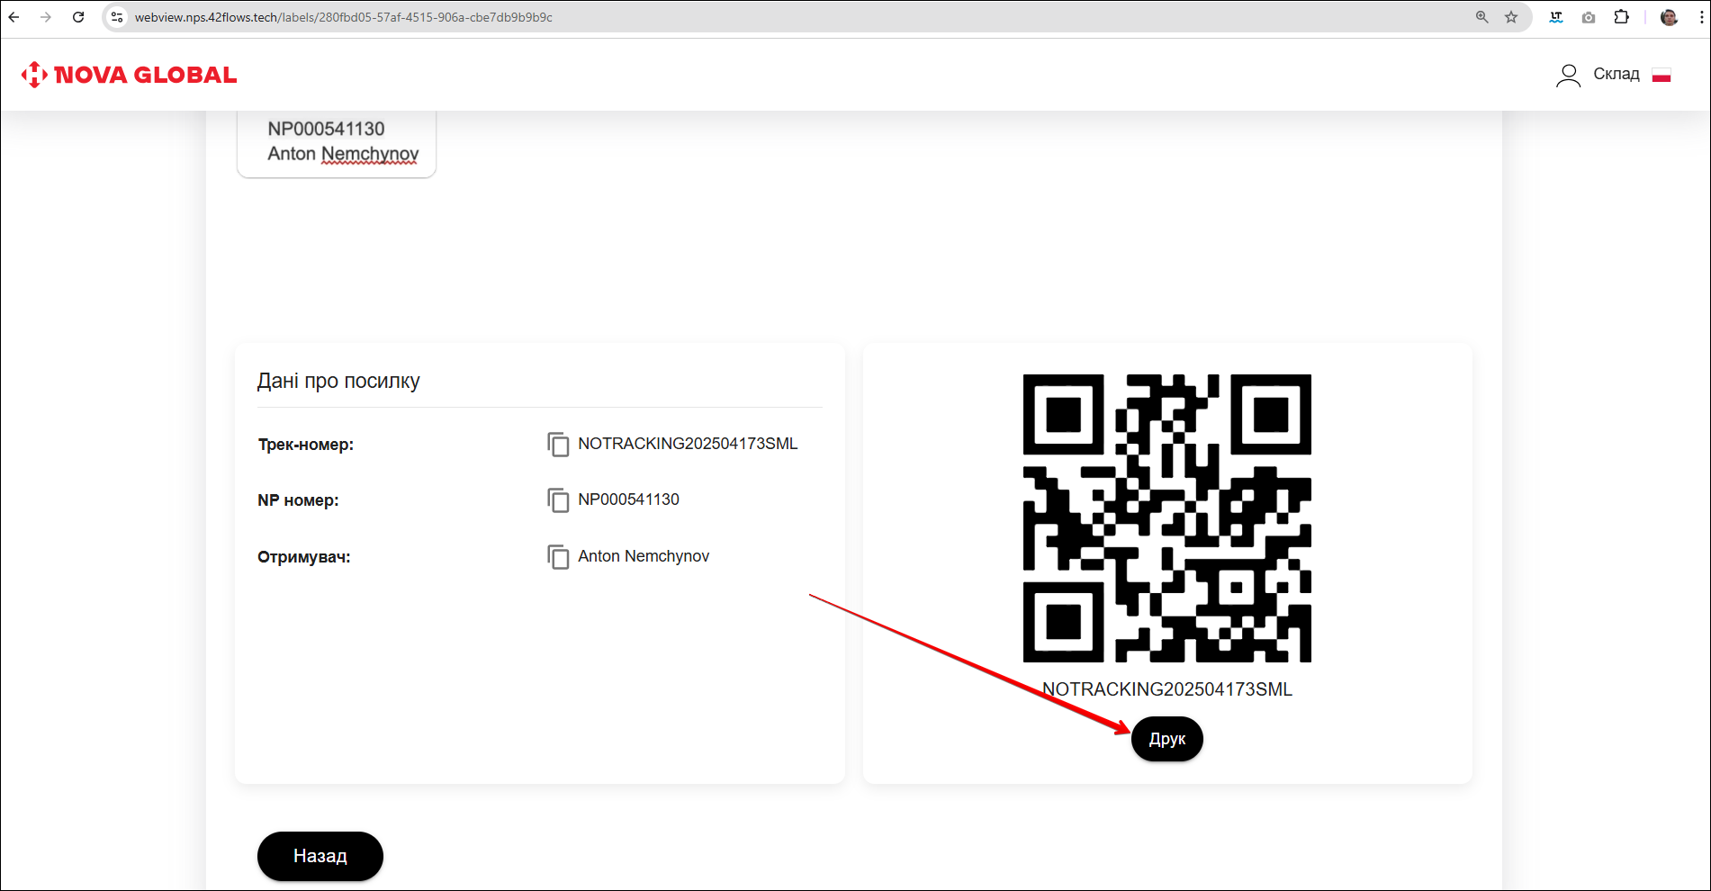This screenshot has height=891, width=1711.
Task: Click the Polish flag icon
Action: 1661,76
